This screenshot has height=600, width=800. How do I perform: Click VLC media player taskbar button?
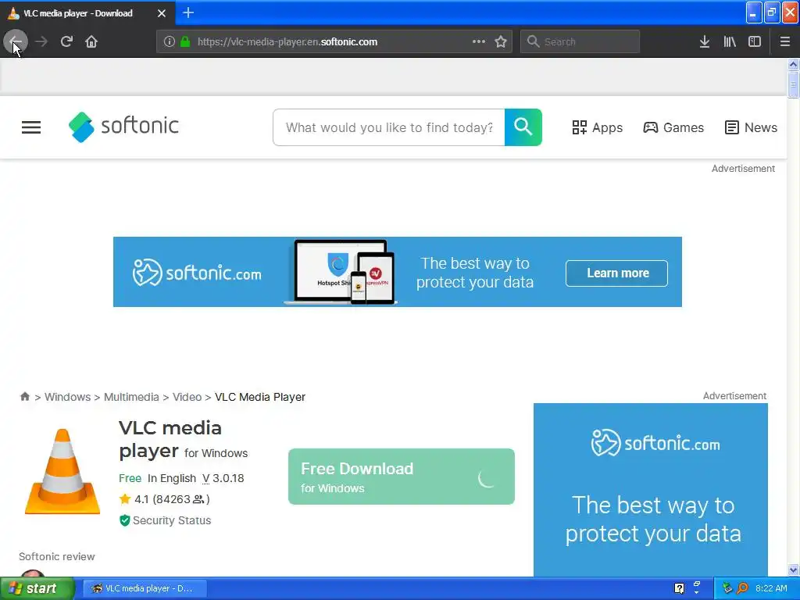[145, 589]
